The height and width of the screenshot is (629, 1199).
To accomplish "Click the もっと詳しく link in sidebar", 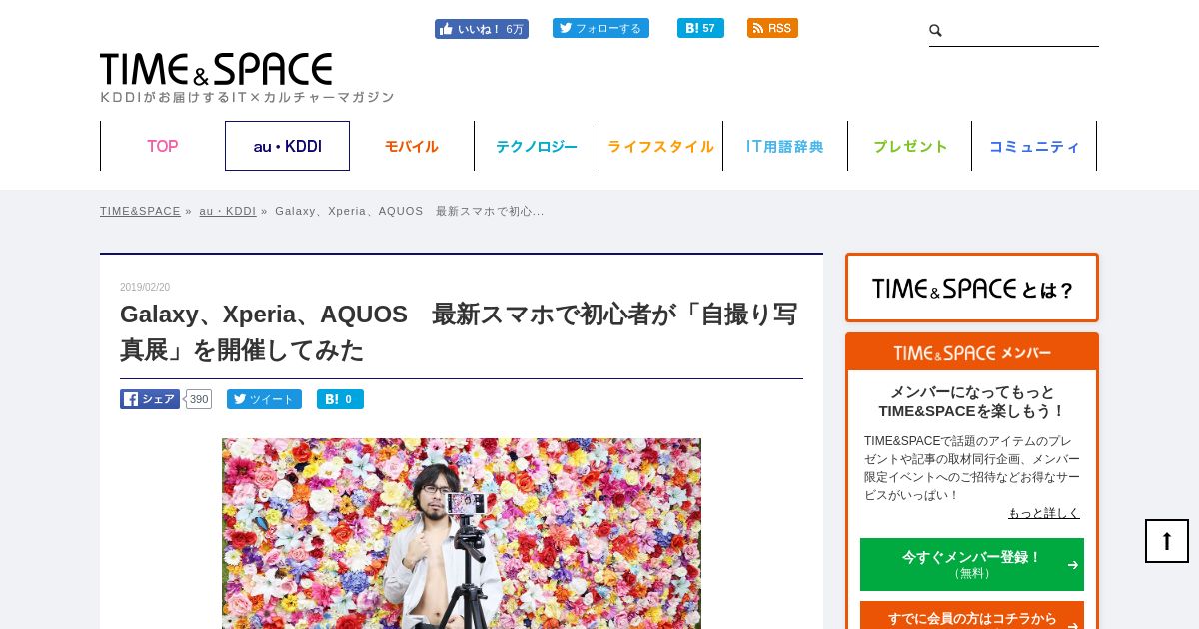I will tap(1044, 513).
